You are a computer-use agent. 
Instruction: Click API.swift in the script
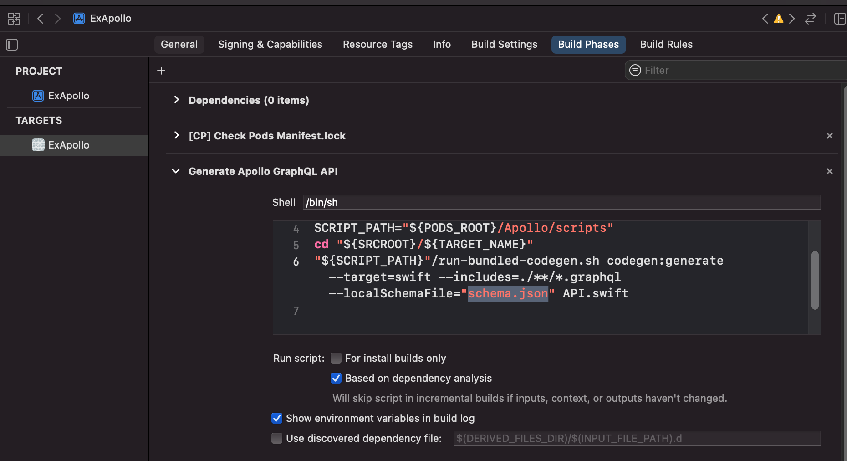[596, 293]
